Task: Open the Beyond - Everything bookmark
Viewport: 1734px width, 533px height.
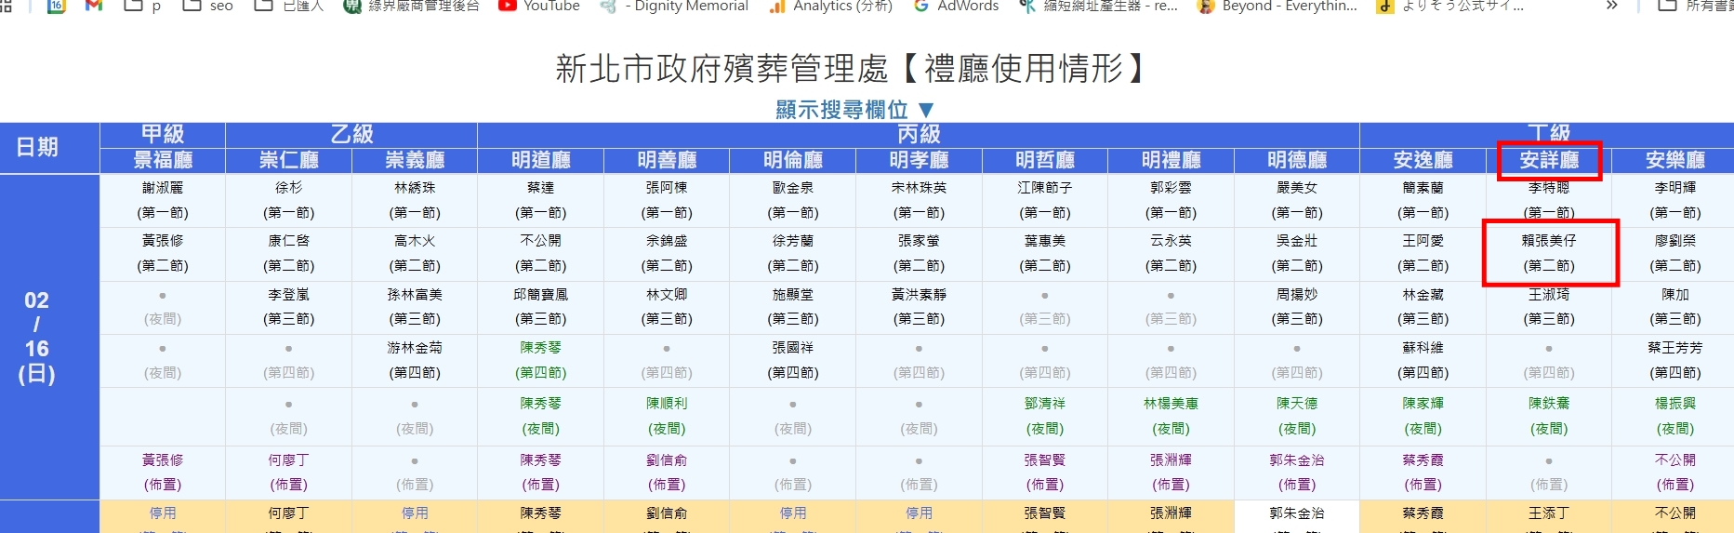Action: pos(1277,7)
